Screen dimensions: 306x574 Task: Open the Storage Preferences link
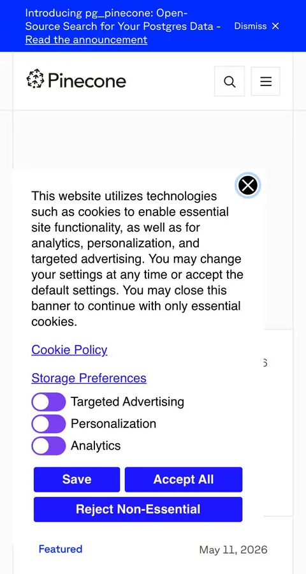click(89, 378)
